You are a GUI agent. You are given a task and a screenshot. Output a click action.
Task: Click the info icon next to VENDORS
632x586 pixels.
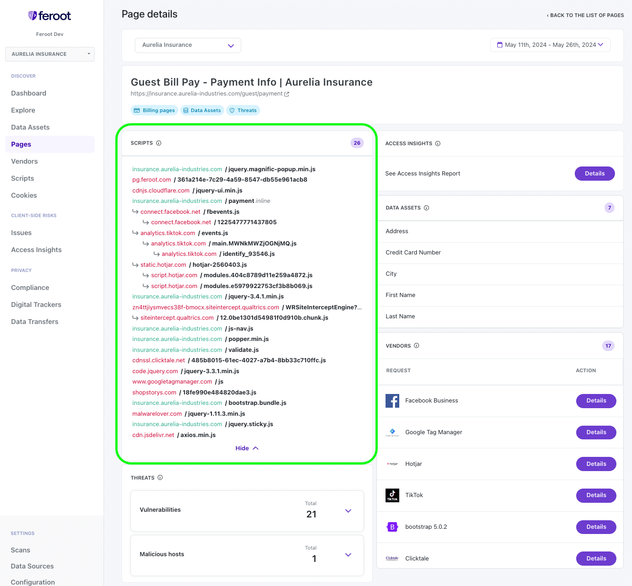point(417,346)
